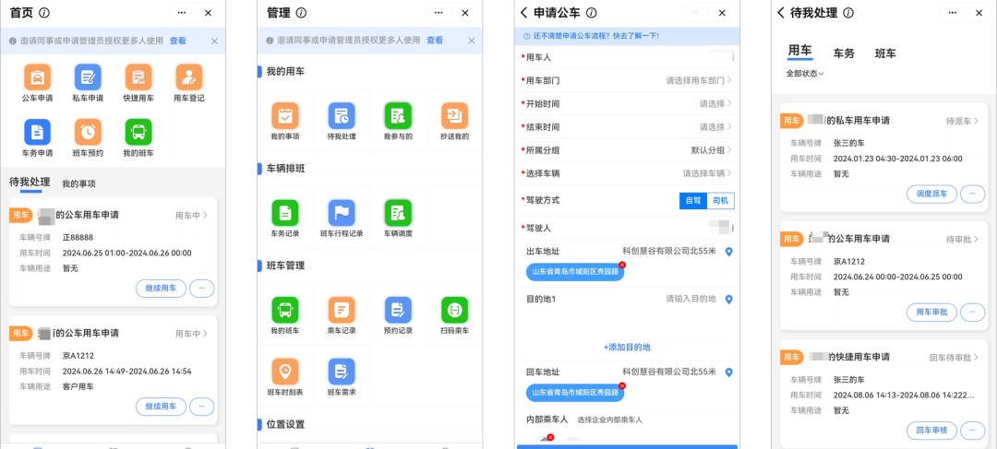Click location pin beside 目的地1
Viewport: 997px width, 449px height.
pyautogui.click(x=729, y=299)
